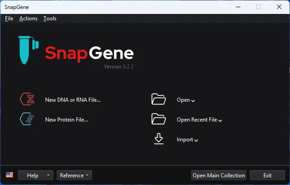Screen dimensions: 290x185
Task: Open the File menu
Action: coord(9,18)
